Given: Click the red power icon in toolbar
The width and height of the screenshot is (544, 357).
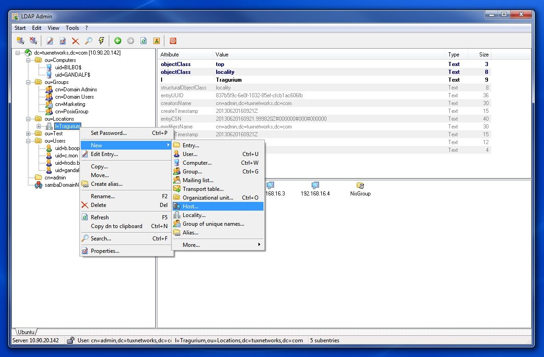Looking at the screenshot, I should [x=173, y=41].
